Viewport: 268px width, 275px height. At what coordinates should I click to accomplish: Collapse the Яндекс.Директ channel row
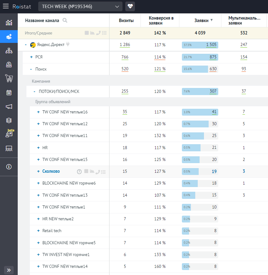pos(26,45)
